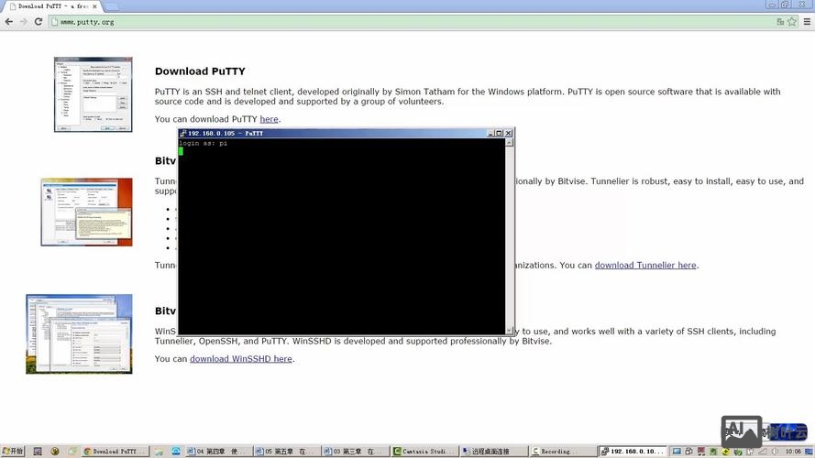Screen dimensions: 815x458
Task: Click the browser forward arrow
Action: click(24, 22)
